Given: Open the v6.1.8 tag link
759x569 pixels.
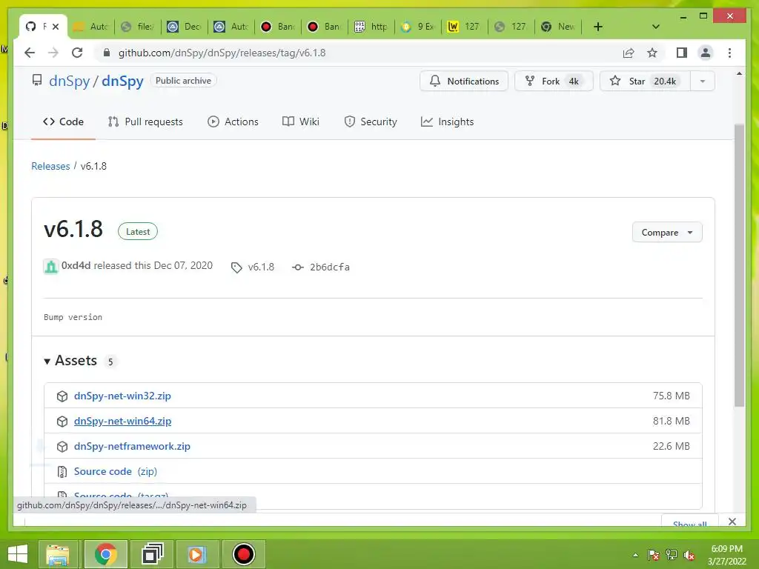Looking at the screenshot, I should tap(261, 267).
